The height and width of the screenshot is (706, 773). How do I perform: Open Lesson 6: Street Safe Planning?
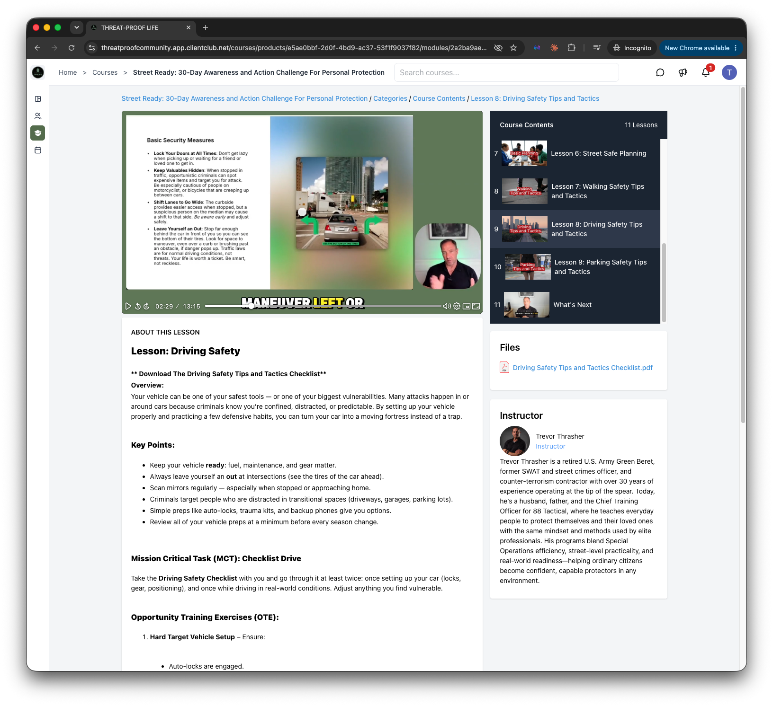(x=575, y=153)
